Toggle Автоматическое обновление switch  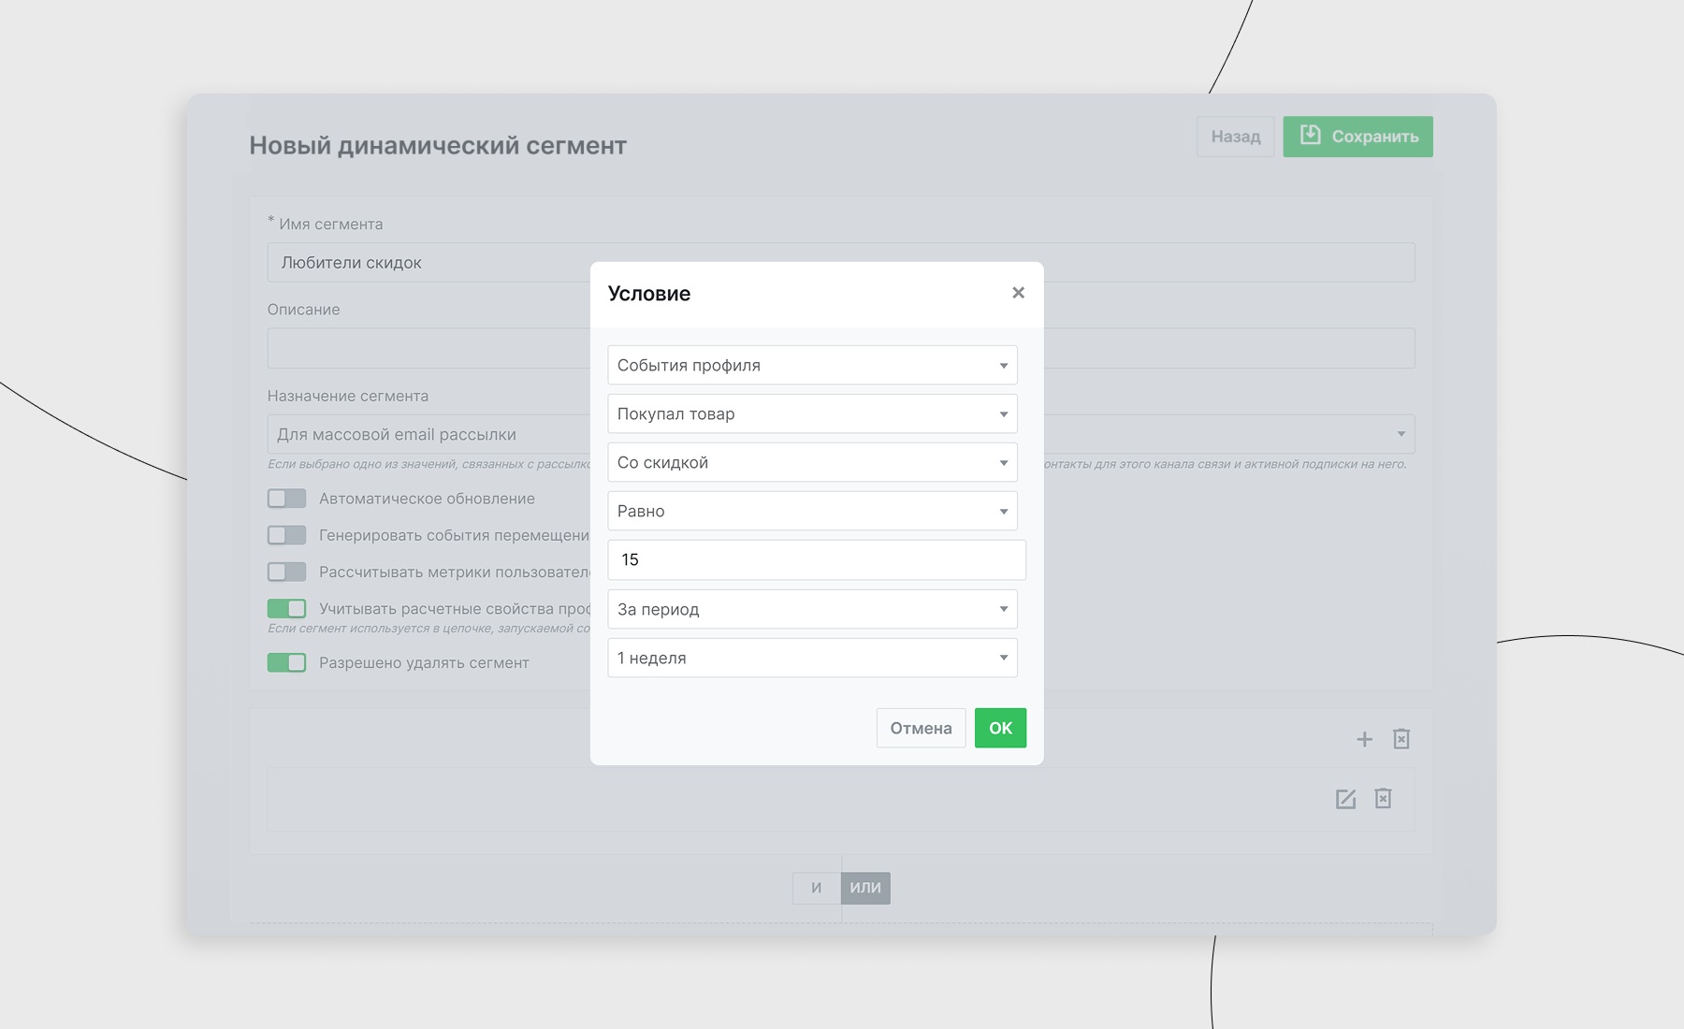point(286,499)
